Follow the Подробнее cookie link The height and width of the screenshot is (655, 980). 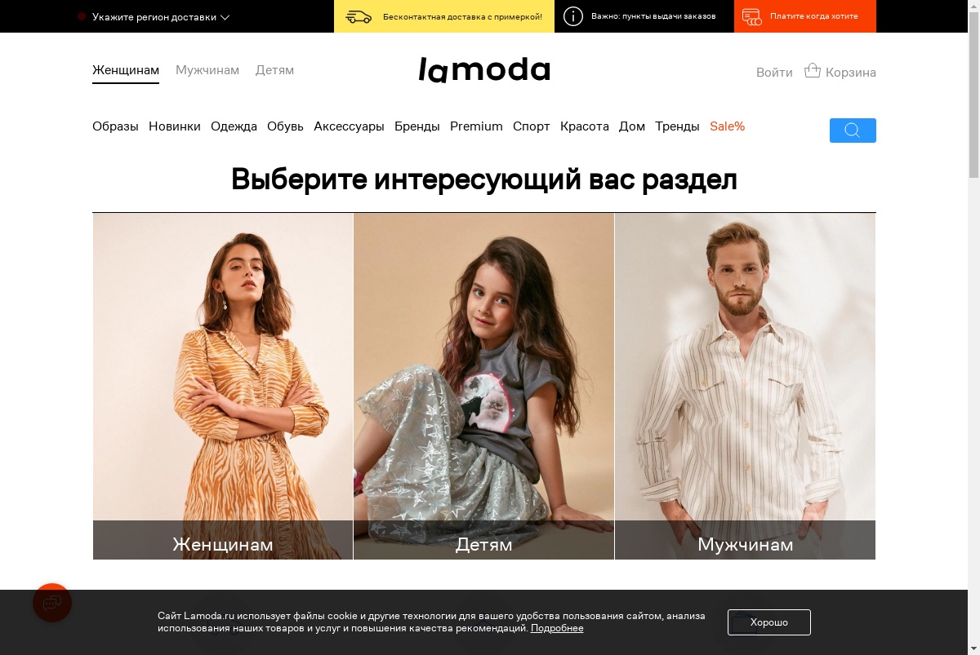point(557,628)
